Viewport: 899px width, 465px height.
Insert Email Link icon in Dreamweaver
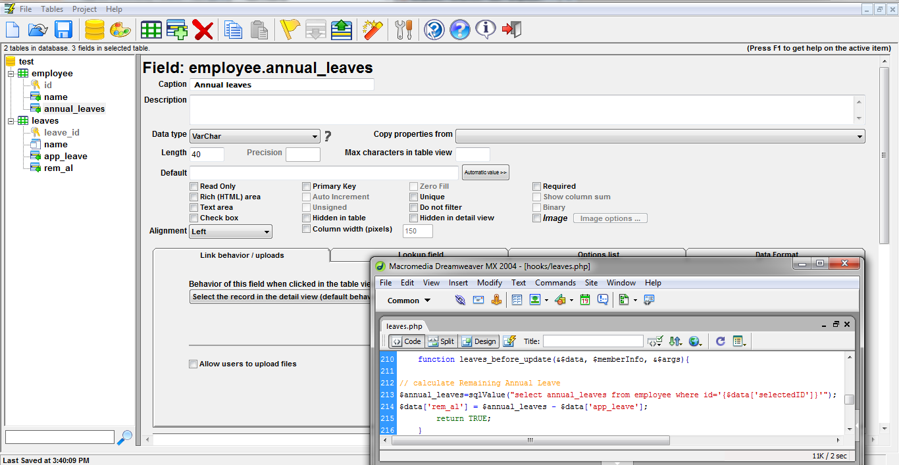(x=478, y=300)
